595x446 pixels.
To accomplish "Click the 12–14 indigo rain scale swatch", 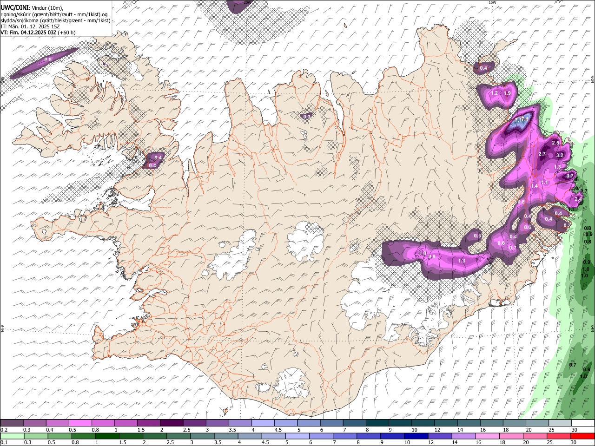I will coord(440,436).
